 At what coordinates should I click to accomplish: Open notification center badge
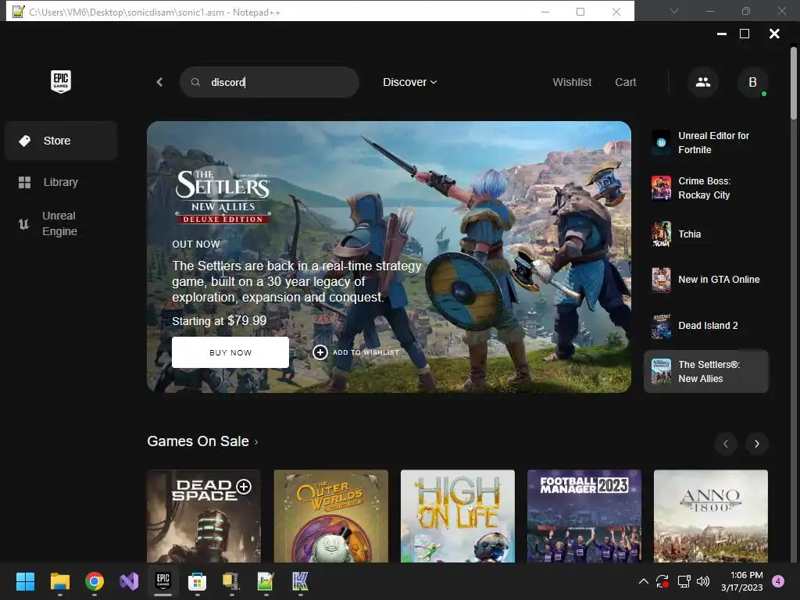778,581
